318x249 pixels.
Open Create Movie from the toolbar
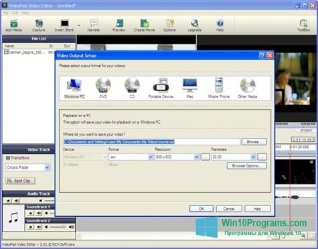coord(144,25)
